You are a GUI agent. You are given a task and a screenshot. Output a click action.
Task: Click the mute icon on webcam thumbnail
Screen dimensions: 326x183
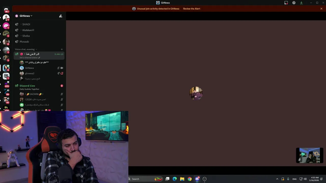pyautogui.click(x=300, y=160)
